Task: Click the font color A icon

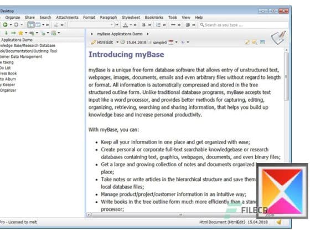Action: point(125,25)
